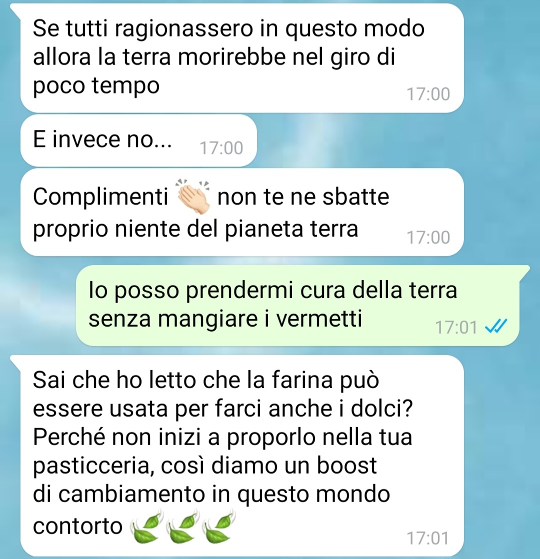The width and height of the screenshot is (540, 559).
Task: Tap the 'Complimenti' message bubble
Action: pos(242,212)
